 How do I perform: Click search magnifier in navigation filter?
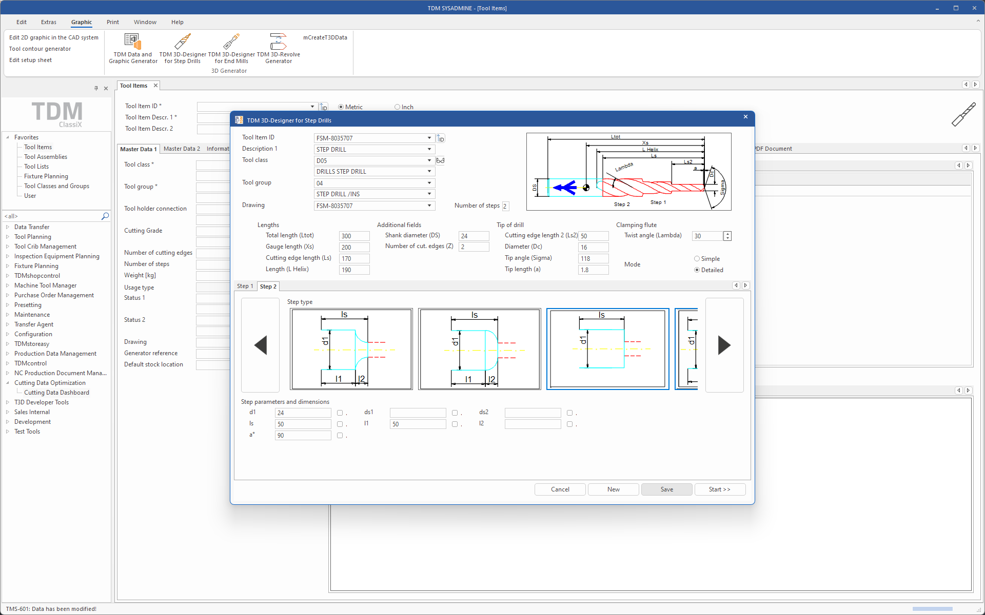pos(105,216)
